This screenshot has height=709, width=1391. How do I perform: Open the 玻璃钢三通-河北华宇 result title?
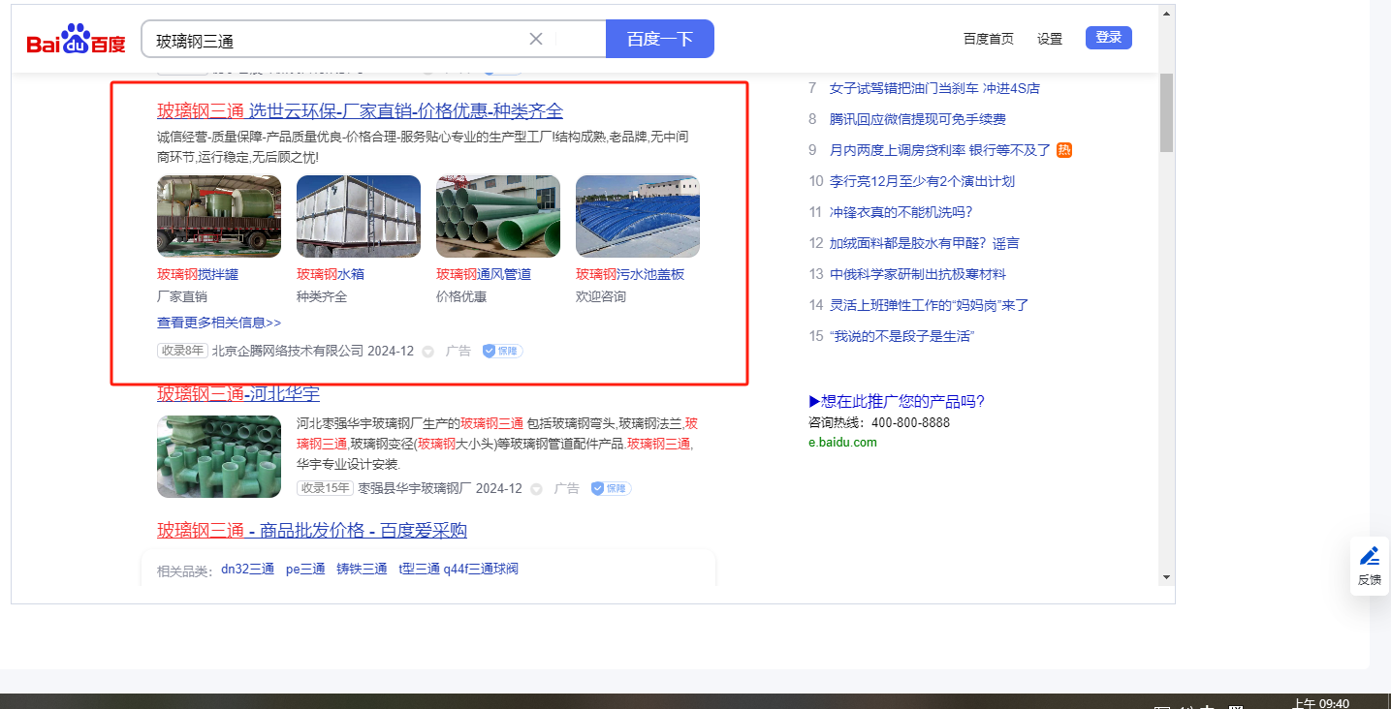pos(238,394)
